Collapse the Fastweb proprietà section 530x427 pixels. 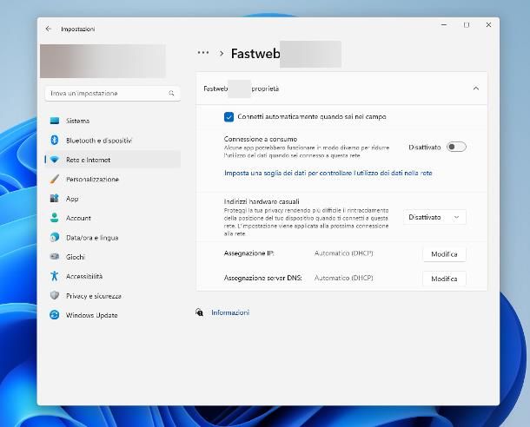476,89
